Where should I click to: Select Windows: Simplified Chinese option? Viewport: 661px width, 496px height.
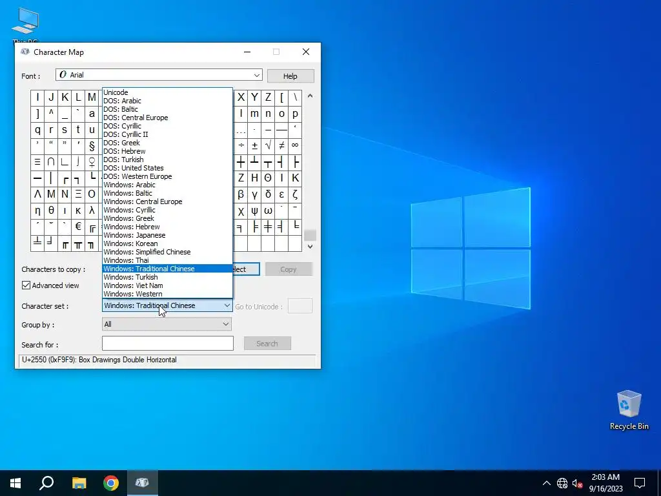(x=167, y=253)
